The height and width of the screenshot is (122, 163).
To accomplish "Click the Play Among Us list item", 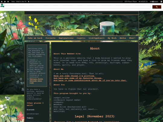I will (x=36, y=69).
